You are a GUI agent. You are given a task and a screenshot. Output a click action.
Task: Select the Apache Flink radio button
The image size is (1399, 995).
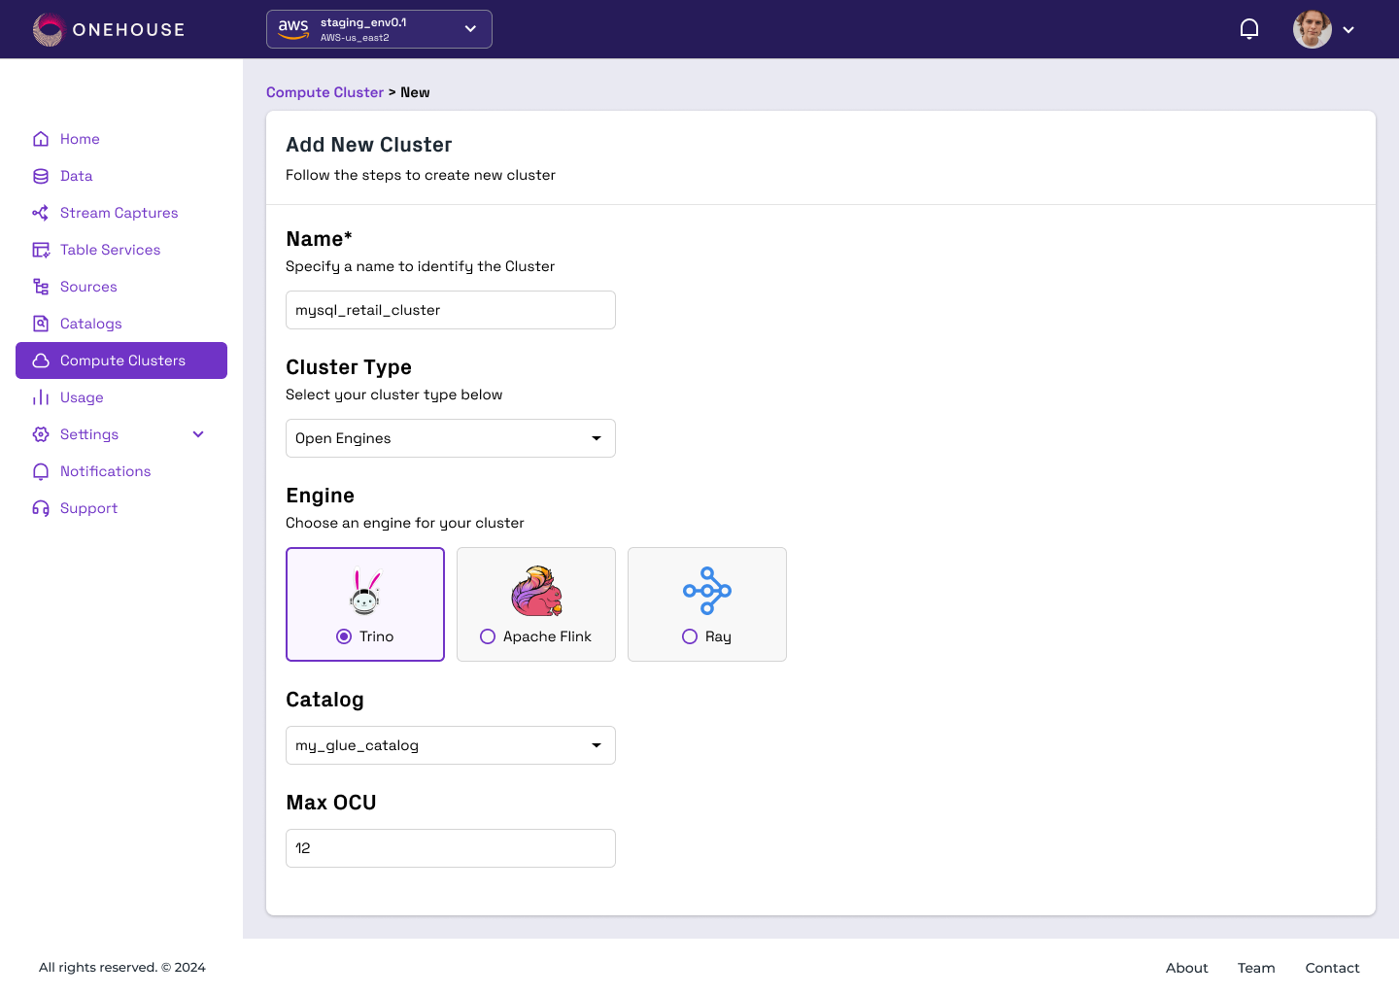(488, 636)
